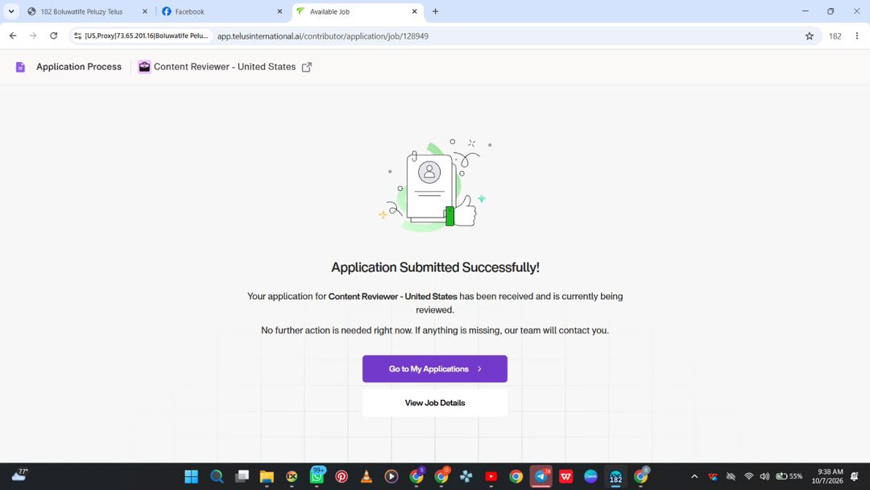Open Task View from the taskbar
870x490 pixels.
(x=242, y=476)
